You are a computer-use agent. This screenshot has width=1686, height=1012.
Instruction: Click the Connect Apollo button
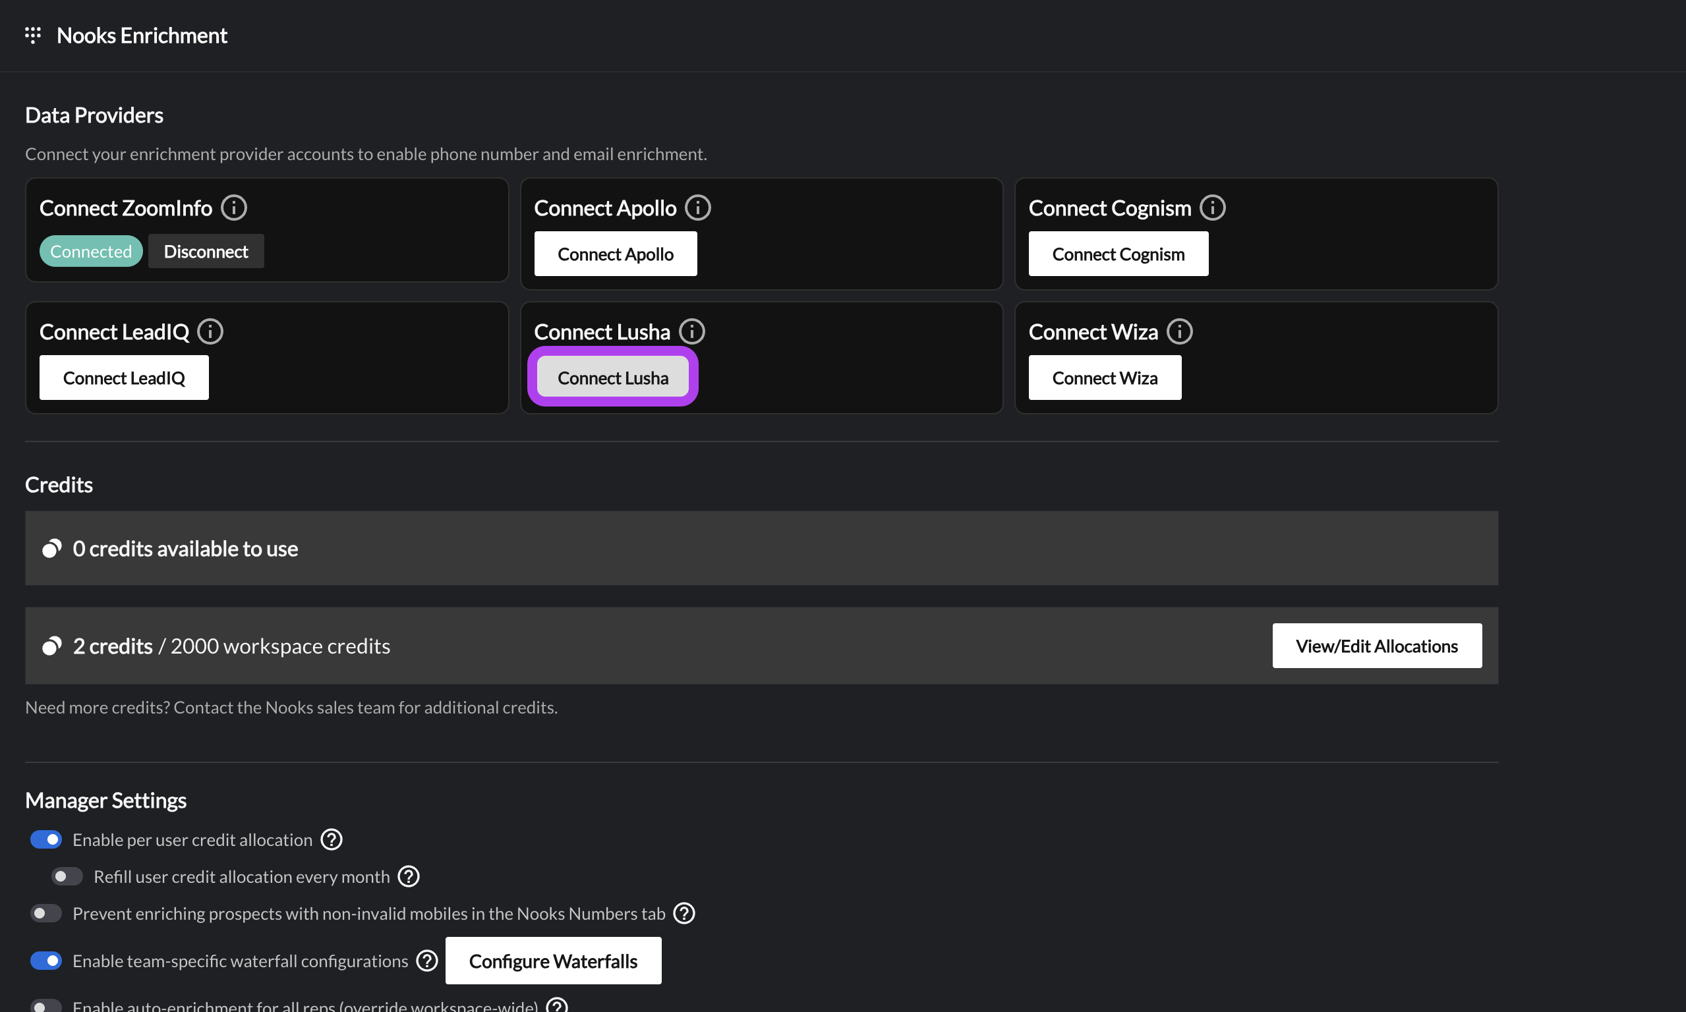tap(615, 254)
